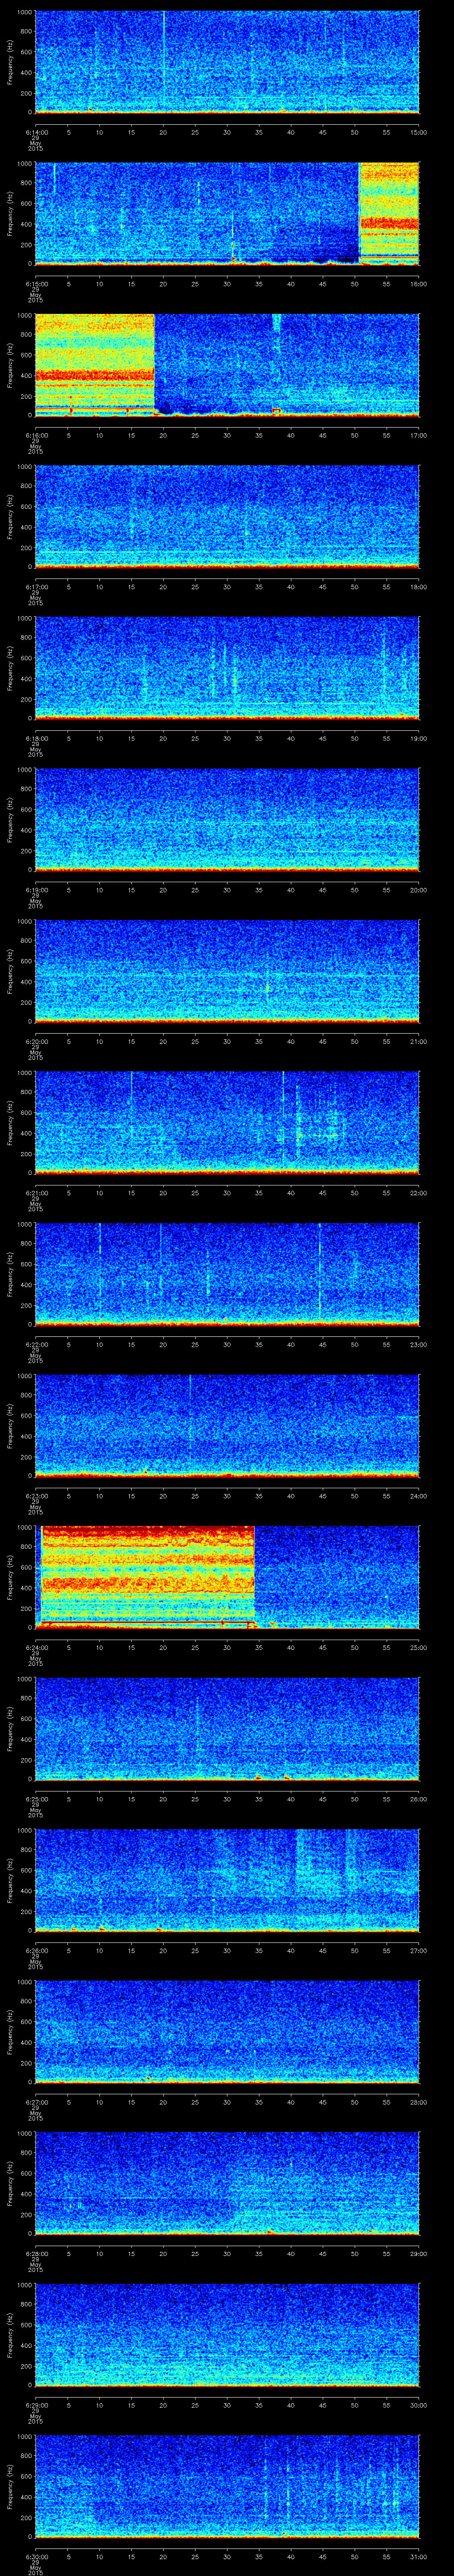Click the '26:00' end time label
Viewport: 454px width, 2576px height.
pyautogui.click(x=418, y=1799)
